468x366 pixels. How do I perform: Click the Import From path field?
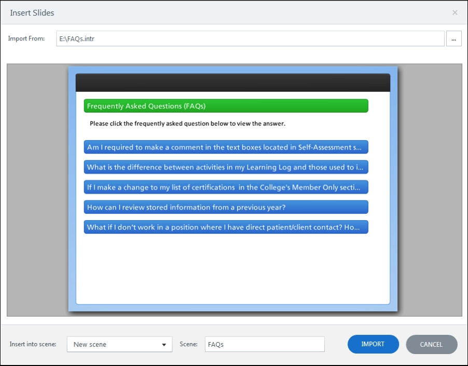coord(250,38)
